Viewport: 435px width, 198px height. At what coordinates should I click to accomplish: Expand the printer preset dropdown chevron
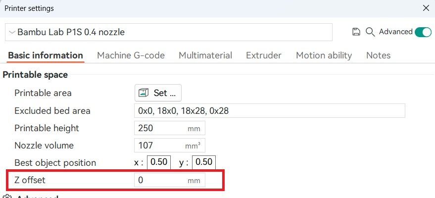point(12,32)
